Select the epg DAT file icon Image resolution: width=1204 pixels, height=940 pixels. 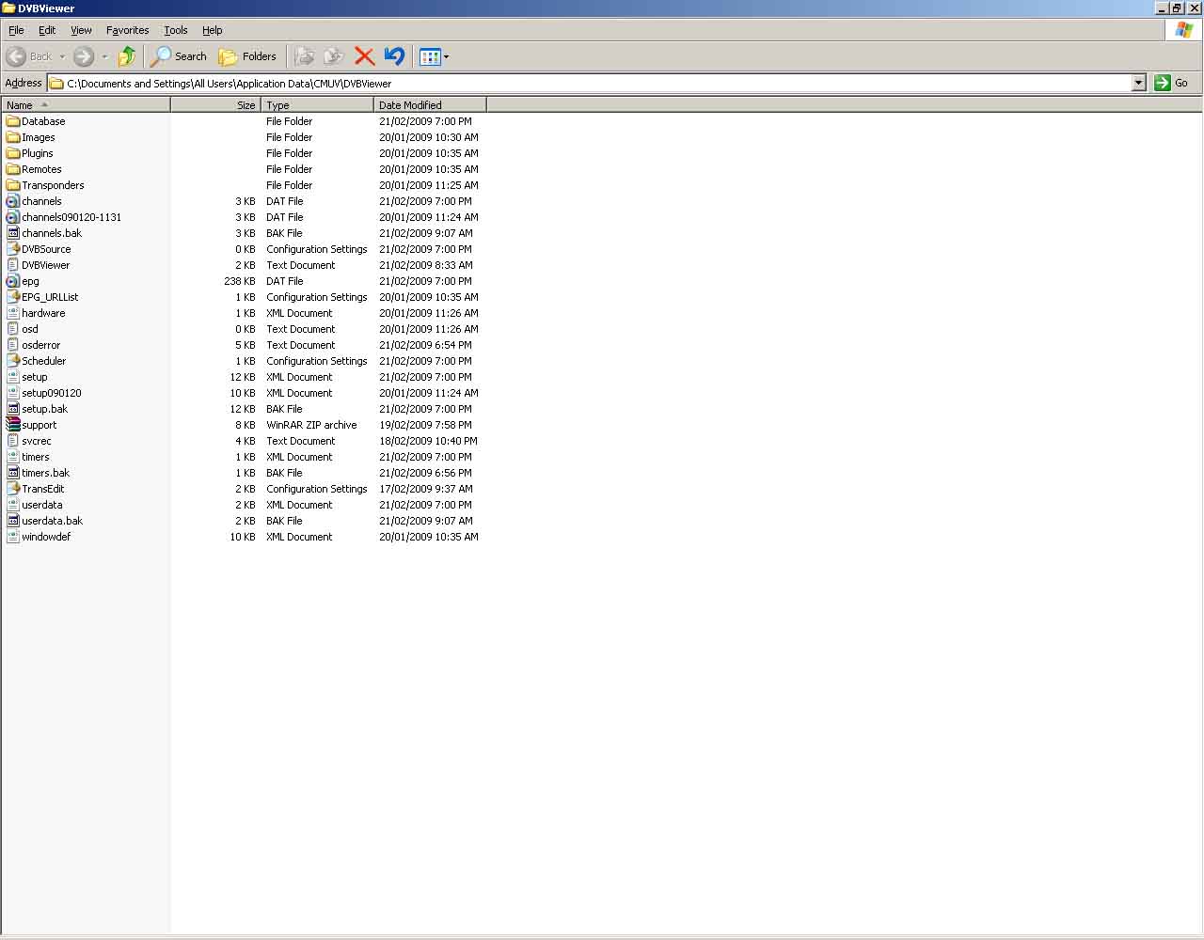pos(13,281)
